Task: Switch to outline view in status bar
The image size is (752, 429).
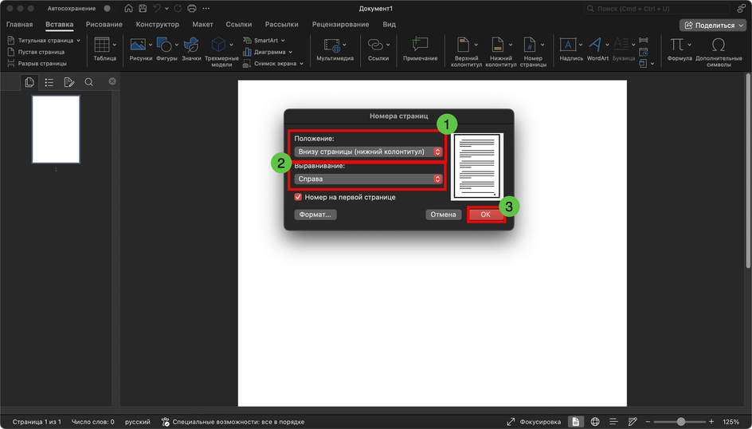Action: coord(613,421)
